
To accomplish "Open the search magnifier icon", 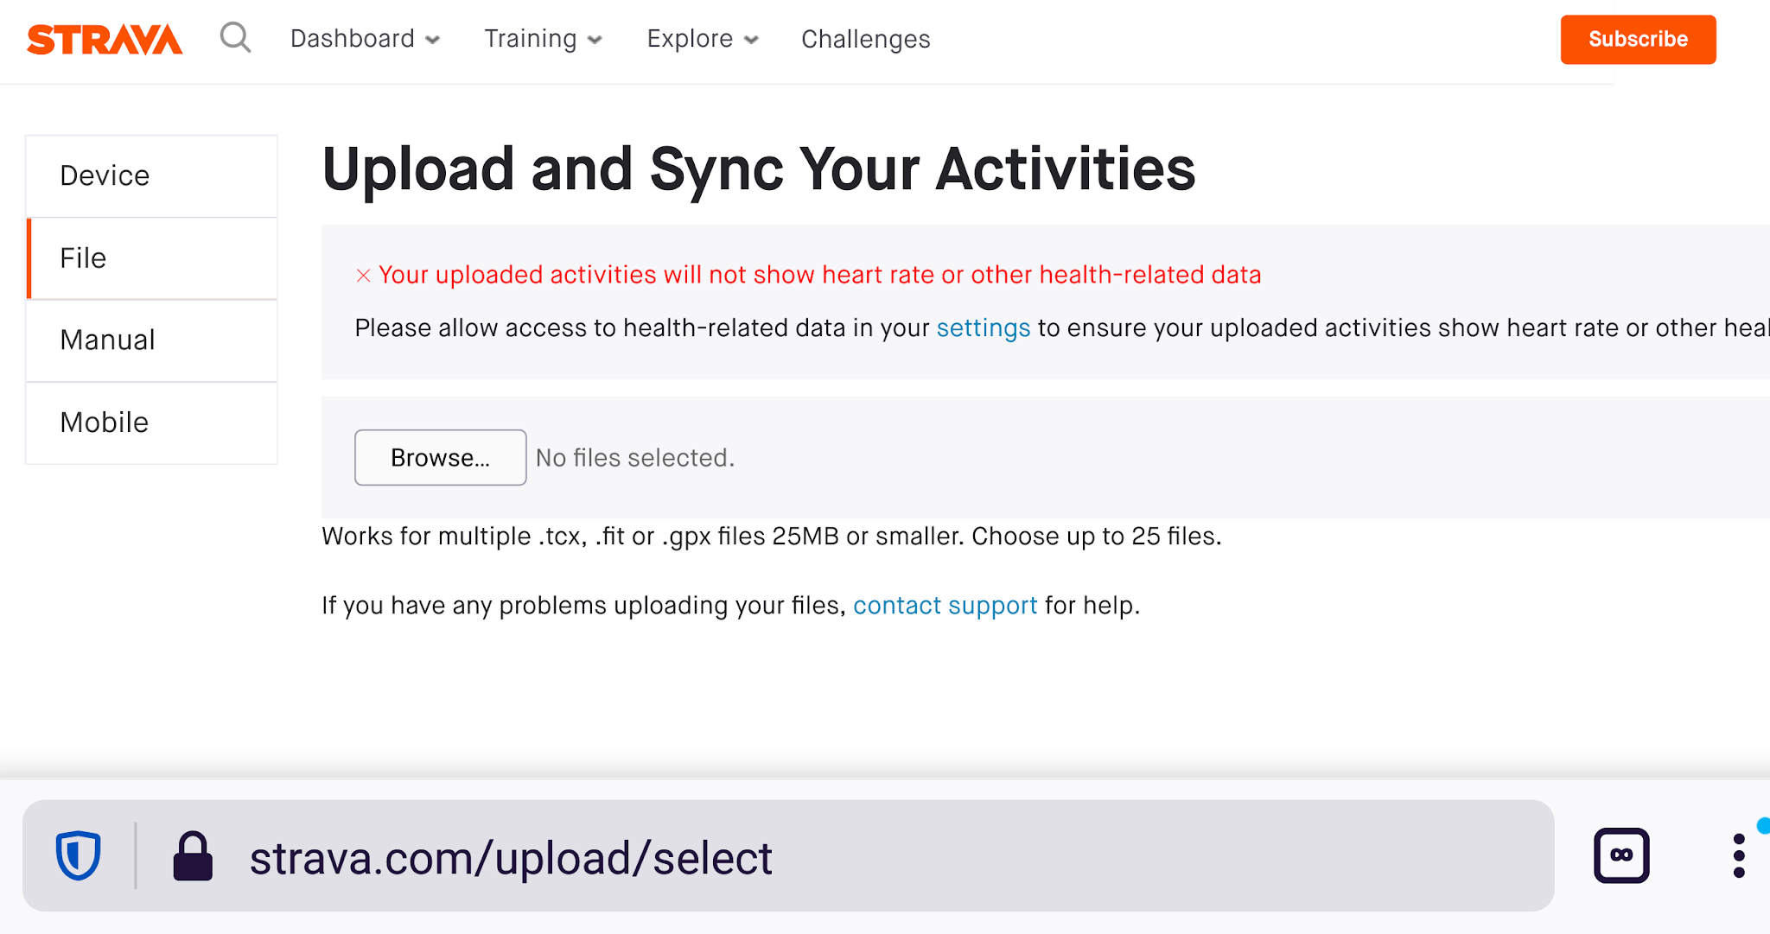I will [x=235, y=38].
